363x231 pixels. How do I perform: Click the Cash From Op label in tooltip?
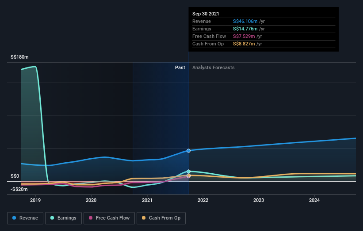coord(208,44)
